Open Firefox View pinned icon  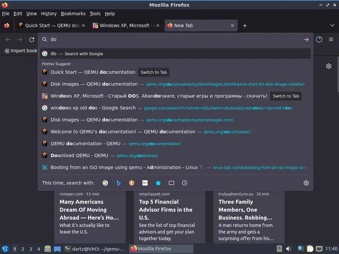coord(7,25)
